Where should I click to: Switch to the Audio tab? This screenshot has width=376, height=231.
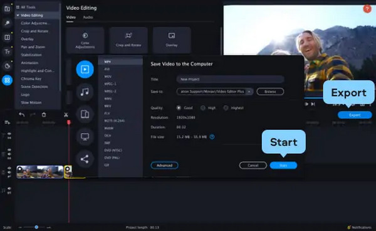pyautogui.click(x=88, y=18)
